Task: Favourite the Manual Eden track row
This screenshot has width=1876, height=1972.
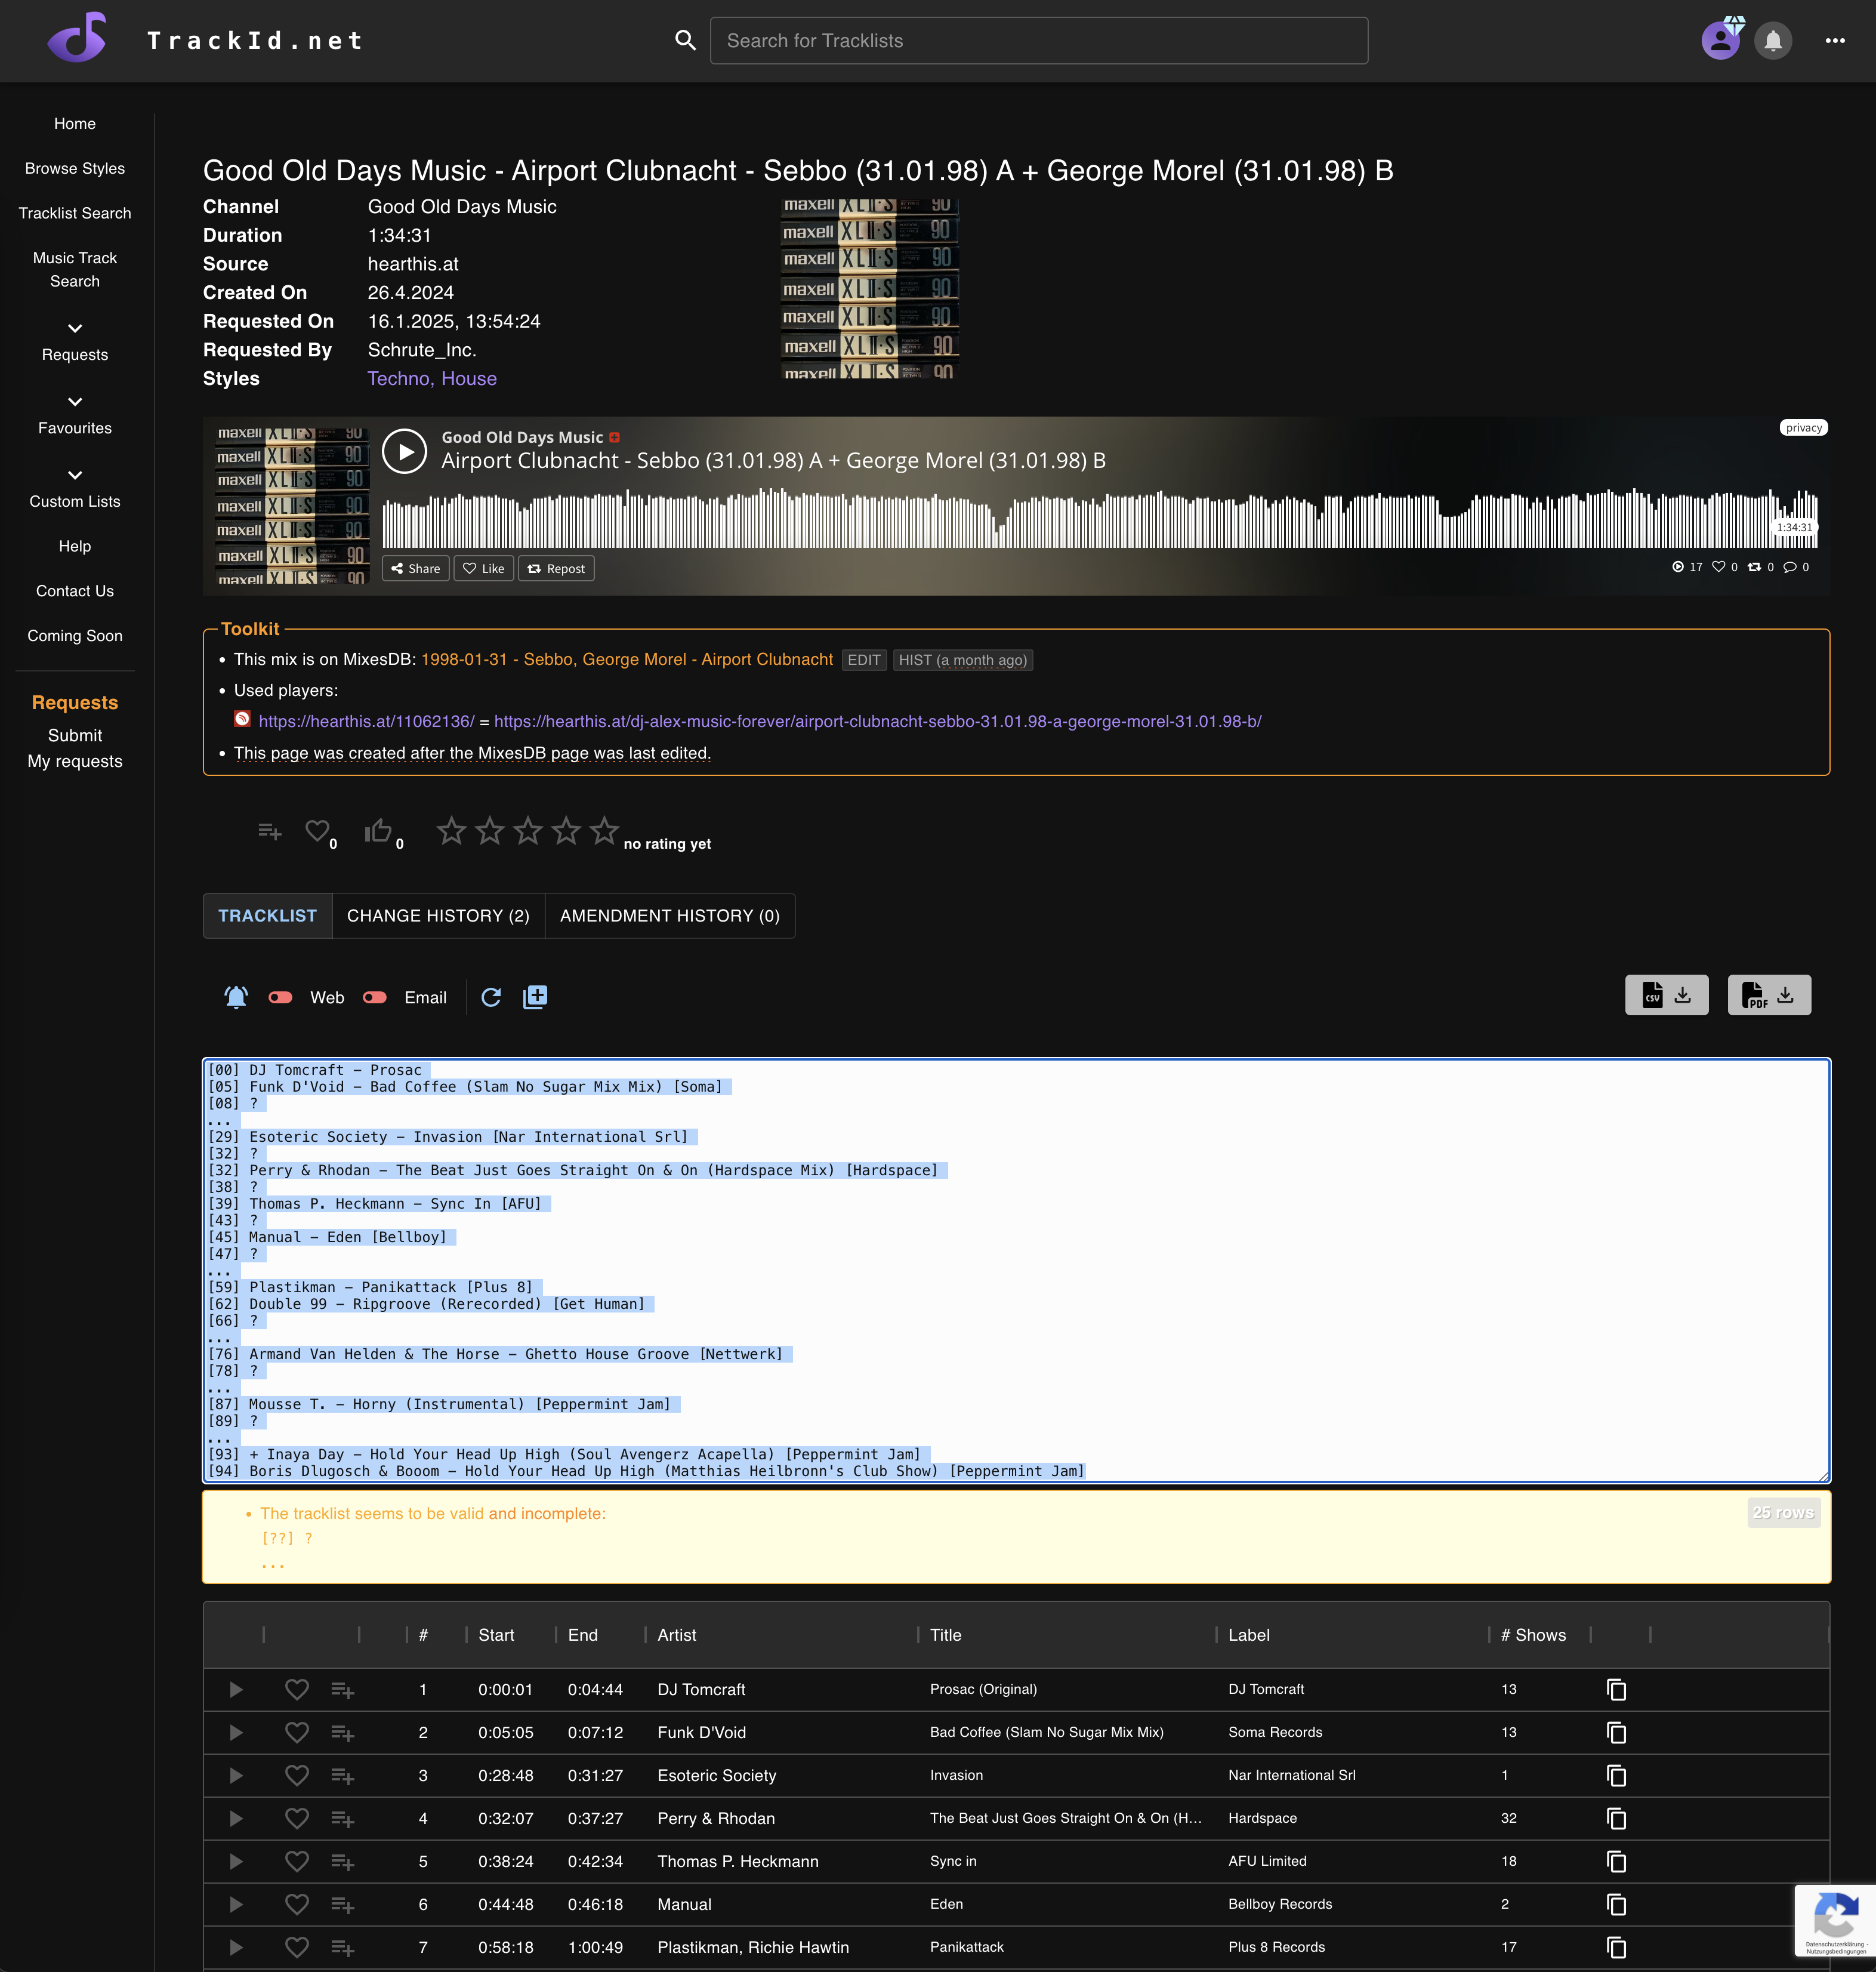Action: point(297,1904)
